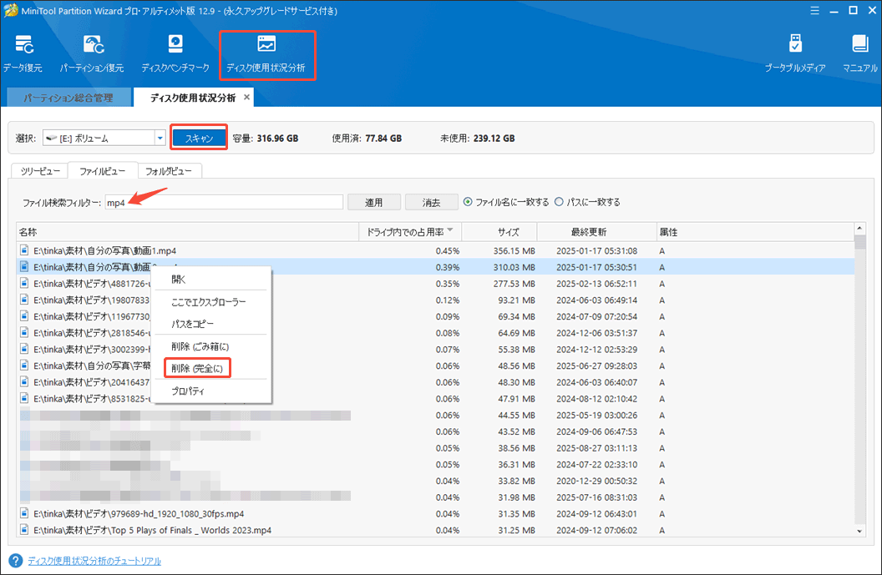
Task: Open the ブータブルメディア builder
Action: click(x=795, y=54)
